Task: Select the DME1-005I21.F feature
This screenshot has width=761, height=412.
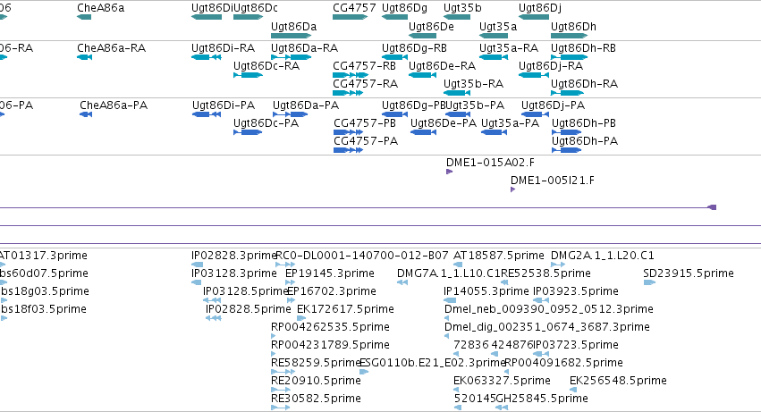Action: (x=512, y=189)
